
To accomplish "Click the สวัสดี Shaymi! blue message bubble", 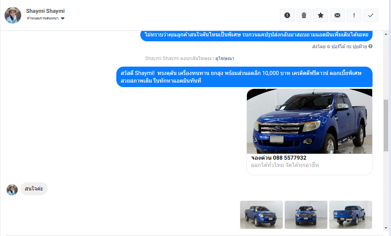I will 244,77.
